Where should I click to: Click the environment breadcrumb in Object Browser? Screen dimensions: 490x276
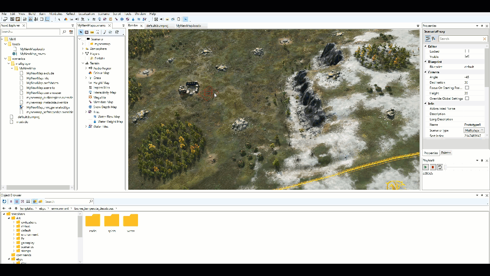click(x=61, y=209)
